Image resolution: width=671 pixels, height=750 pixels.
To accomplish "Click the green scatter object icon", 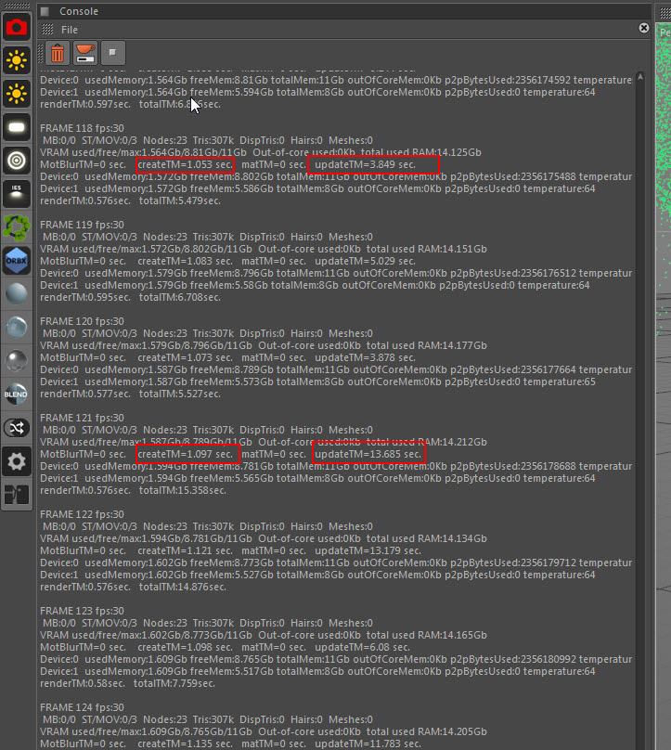I will tap(17, 227).
